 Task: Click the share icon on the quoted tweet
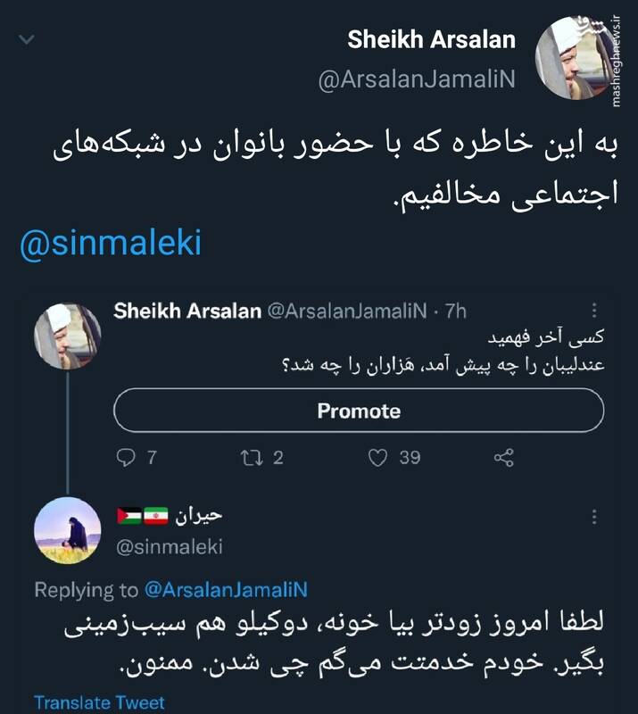point(504,458)
